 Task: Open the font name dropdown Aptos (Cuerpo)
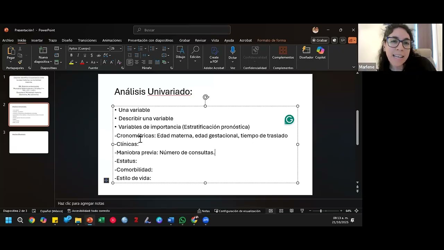[x=108, y=48]
